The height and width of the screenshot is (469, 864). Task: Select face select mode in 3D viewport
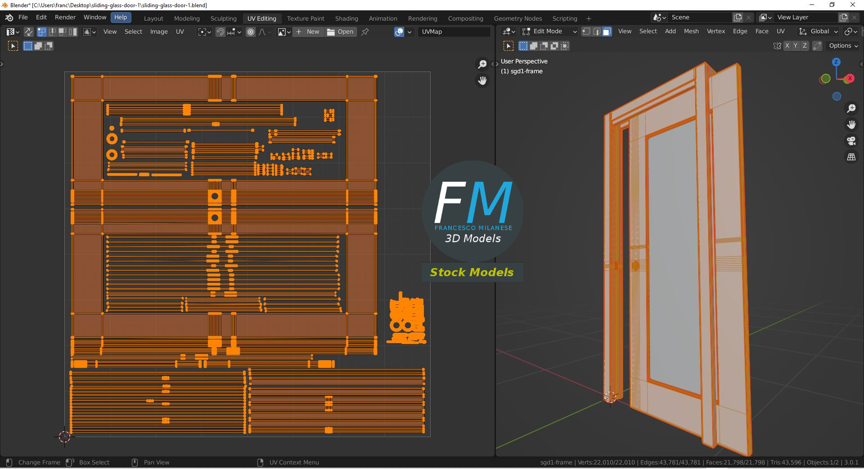(607, 31)
